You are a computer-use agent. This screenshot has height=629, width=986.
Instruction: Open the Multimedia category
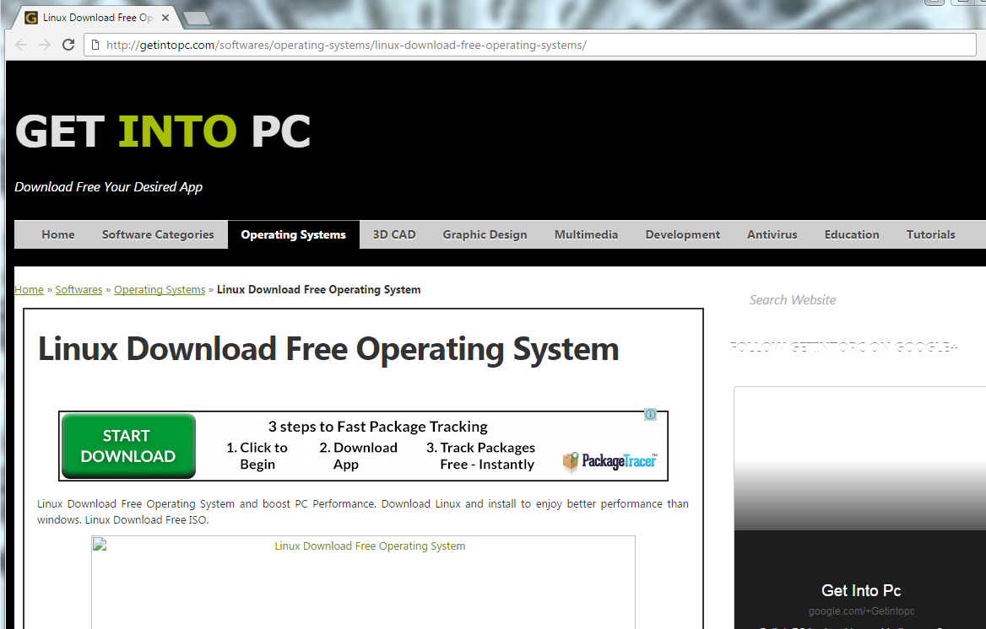586,234
